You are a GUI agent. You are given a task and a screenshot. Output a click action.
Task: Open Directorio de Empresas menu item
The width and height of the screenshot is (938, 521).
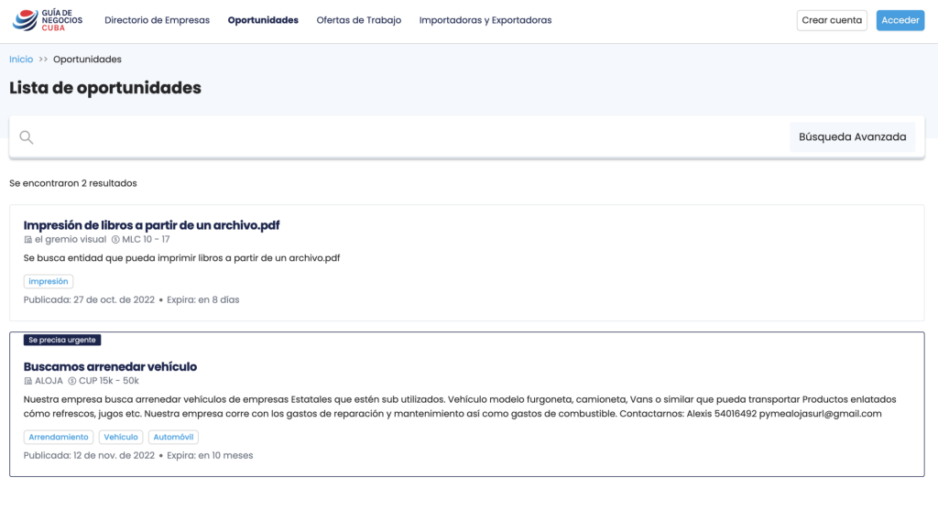click(157, 20)
